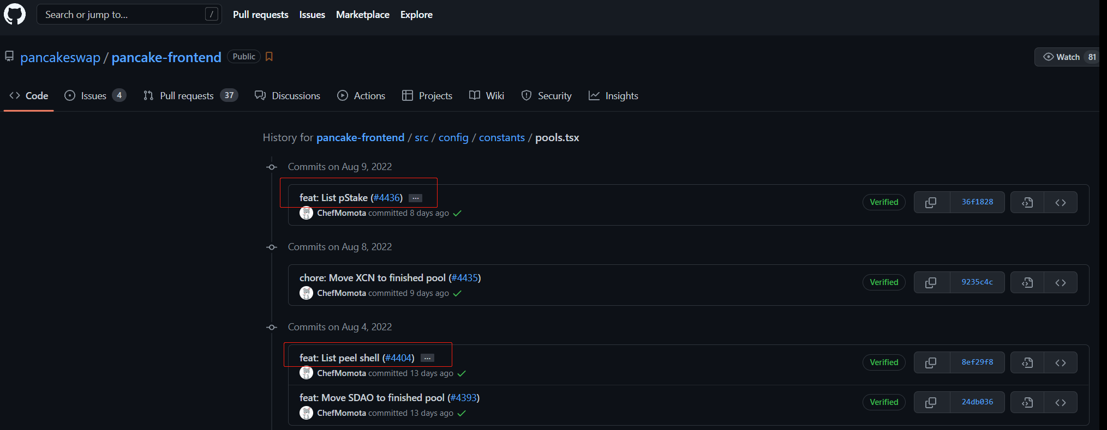Browse repository at commit 8ef29f8

pyautogui.click(x=1061, y=362)
